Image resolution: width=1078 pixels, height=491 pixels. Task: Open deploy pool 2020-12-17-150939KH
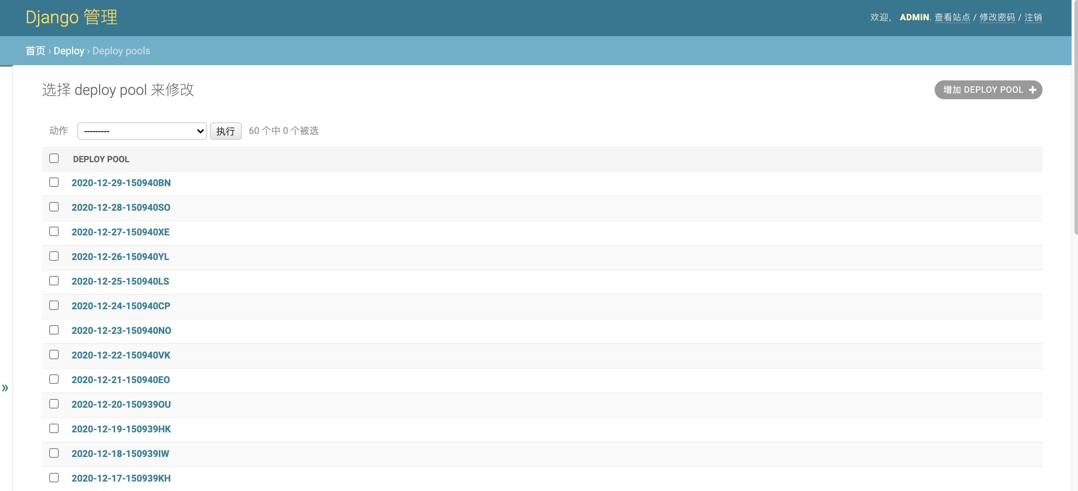[121, 478]
